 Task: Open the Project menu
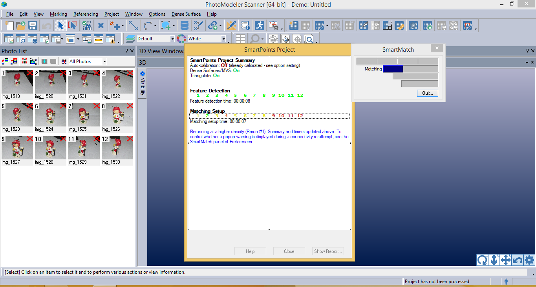click(x=112, y=14)
